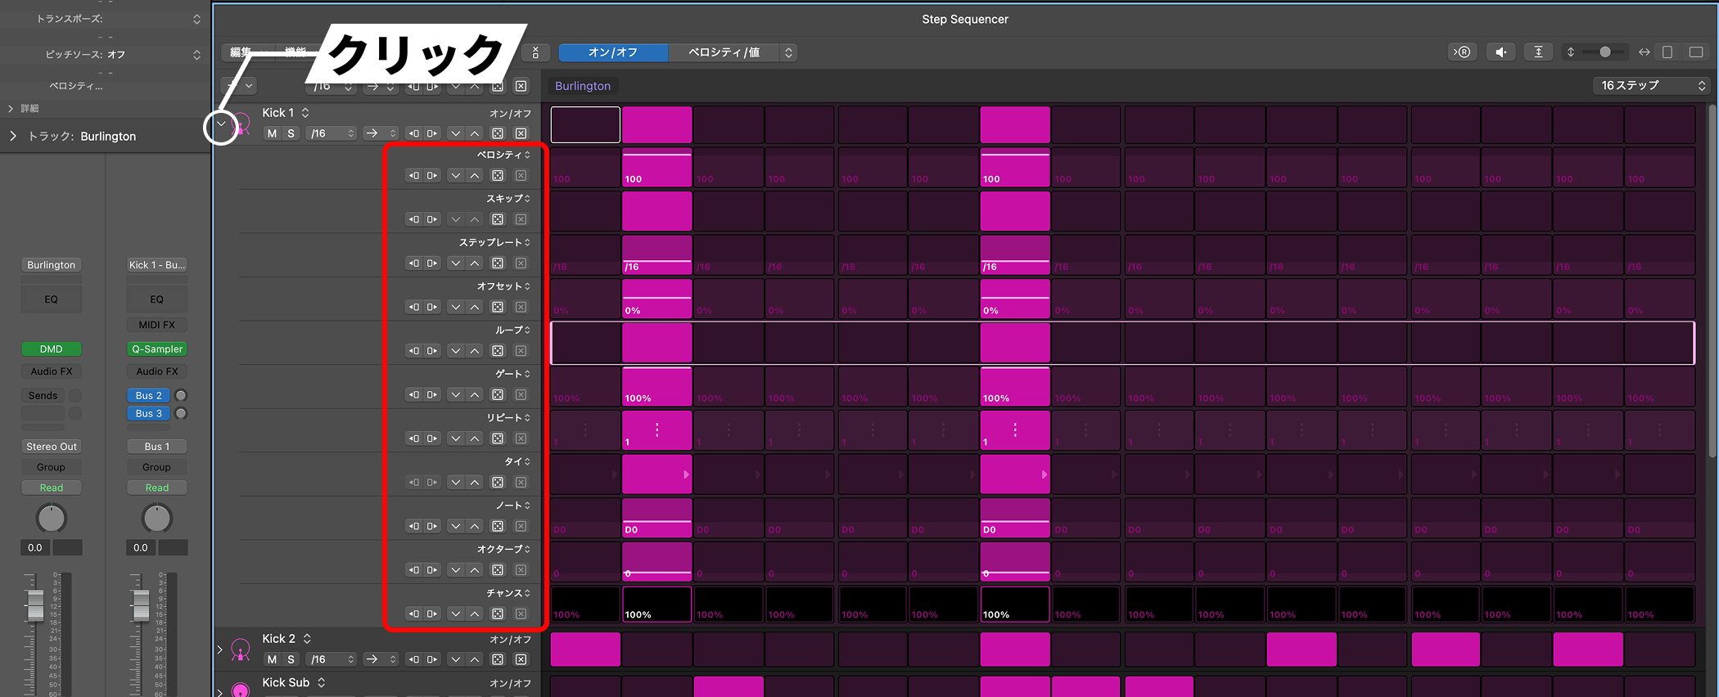Select the narrow step width icon
The image size is (1719, 697).
1667,52
